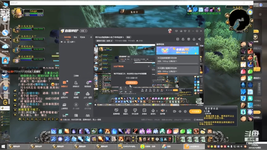The height and width of the screenshot is (150, 267).
Task: Open the task list icon left of the lock
Action: tap(178, 39)
